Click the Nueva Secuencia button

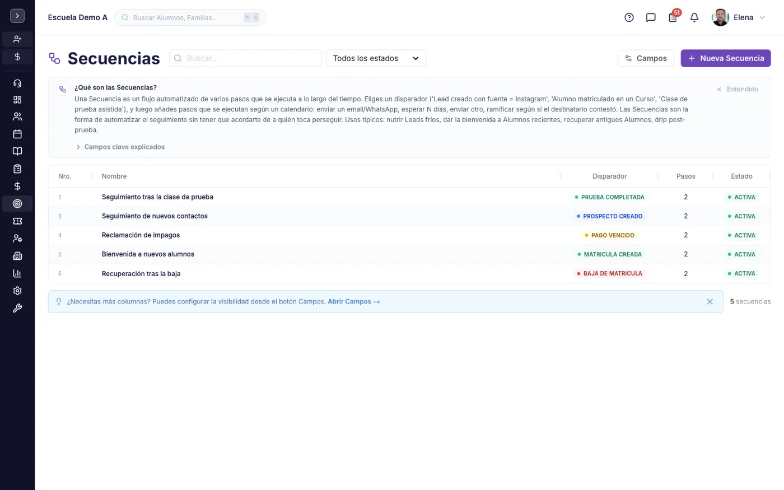coord(726,58)
